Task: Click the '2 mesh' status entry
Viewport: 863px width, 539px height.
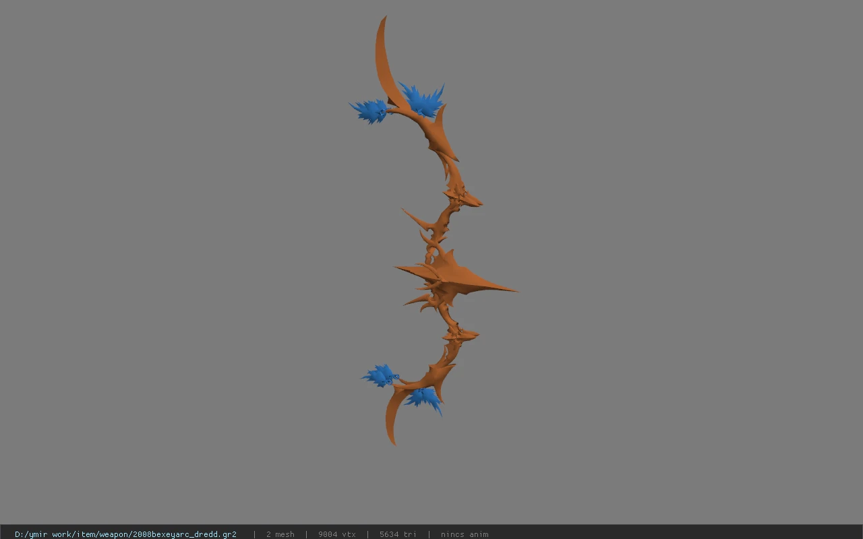Action: tap(280, 534)
